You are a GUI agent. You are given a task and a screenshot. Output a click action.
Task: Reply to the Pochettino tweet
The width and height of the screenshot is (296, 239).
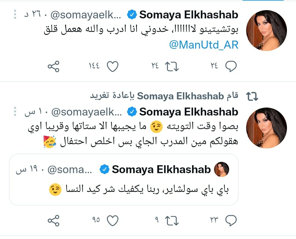(x=230, y=66)
